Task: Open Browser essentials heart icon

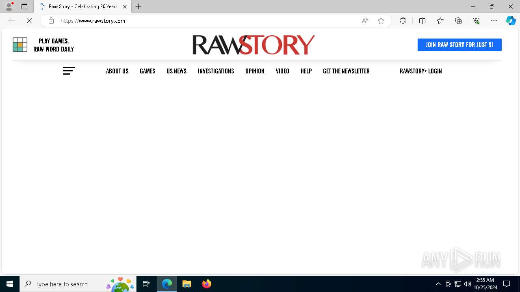Action: pyautogui.click(x=476, y=21)
